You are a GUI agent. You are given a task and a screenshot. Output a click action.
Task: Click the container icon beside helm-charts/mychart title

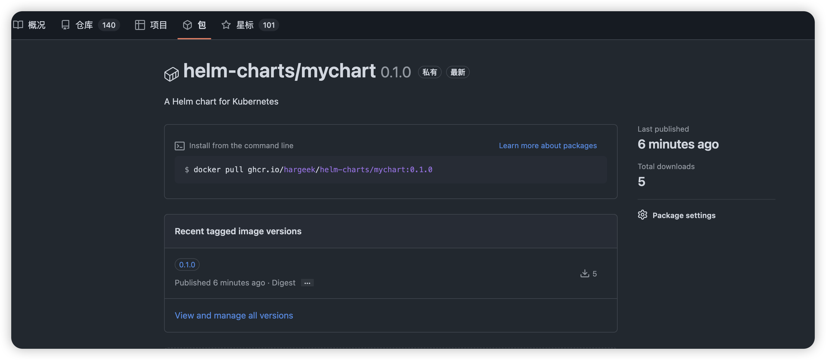172,74
